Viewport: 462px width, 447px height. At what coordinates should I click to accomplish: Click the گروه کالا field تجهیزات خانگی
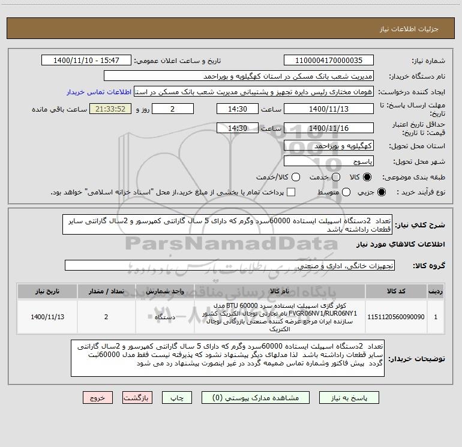click(x=230, y=265)
